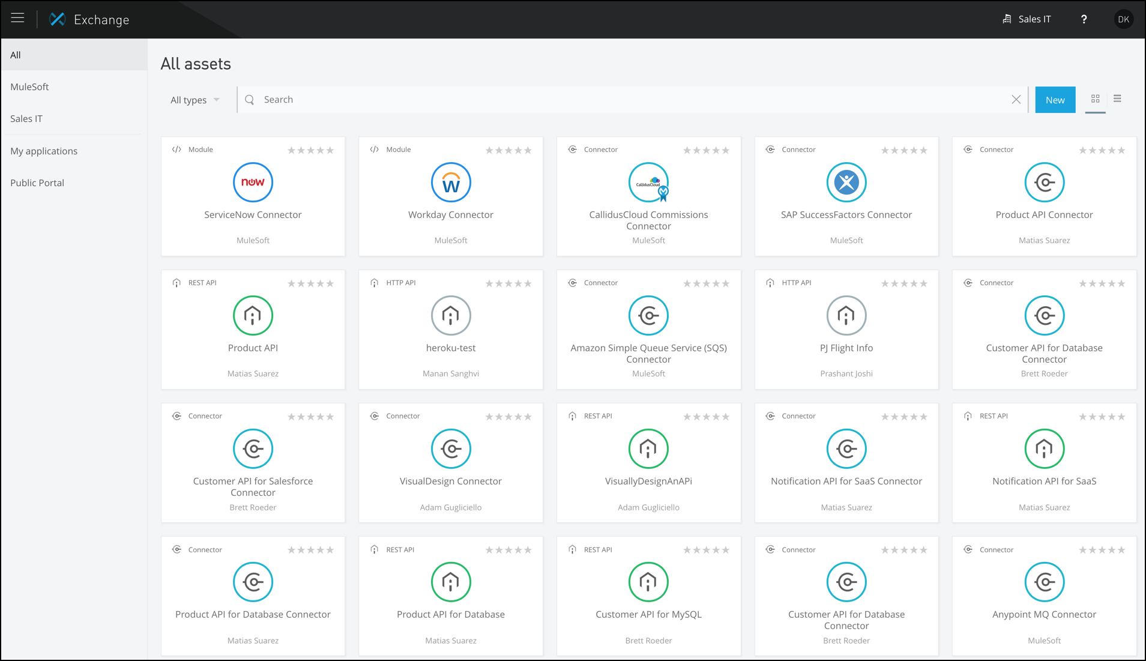Open PJ Flight Info title link
1146x661 pixels.
coord(846,348)
